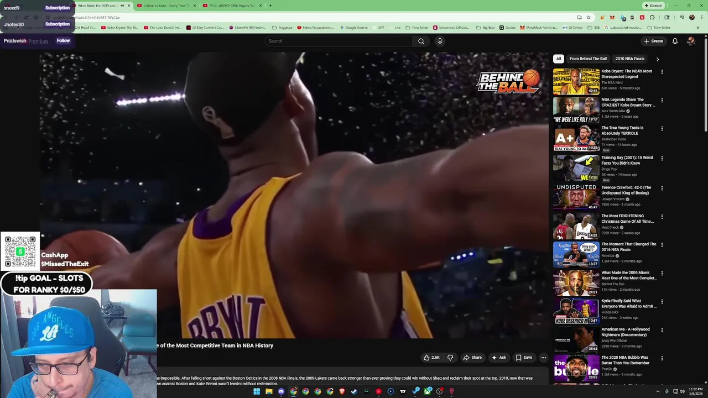The width and height of the screenshot is (708, 398).
Task: Open Terence Crawford UNDISPUTED thumbnail
Action: (x=576, y=197)
